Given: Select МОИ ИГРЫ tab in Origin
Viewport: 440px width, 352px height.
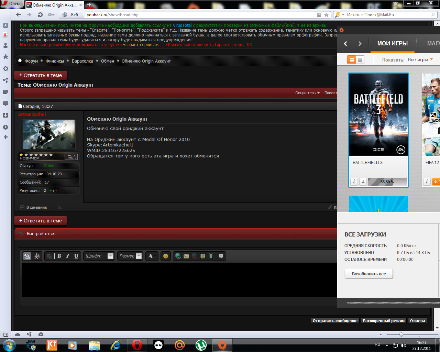Looking at the screenshot, I should (393, 43).
